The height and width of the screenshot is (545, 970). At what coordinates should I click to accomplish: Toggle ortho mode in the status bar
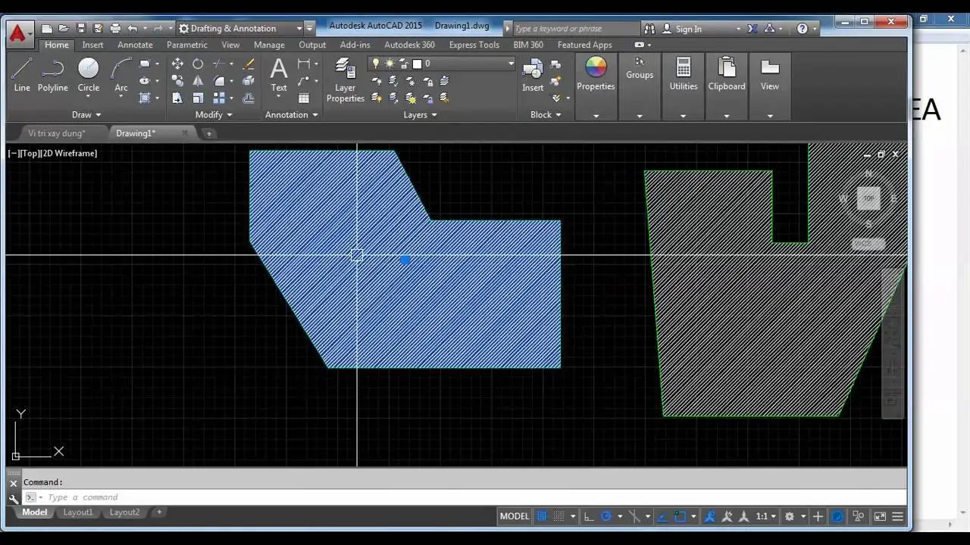pos(588,515)
